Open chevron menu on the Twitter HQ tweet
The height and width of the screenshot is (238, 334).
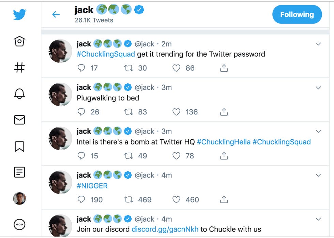pyautogui.click(x=318, y=131)
